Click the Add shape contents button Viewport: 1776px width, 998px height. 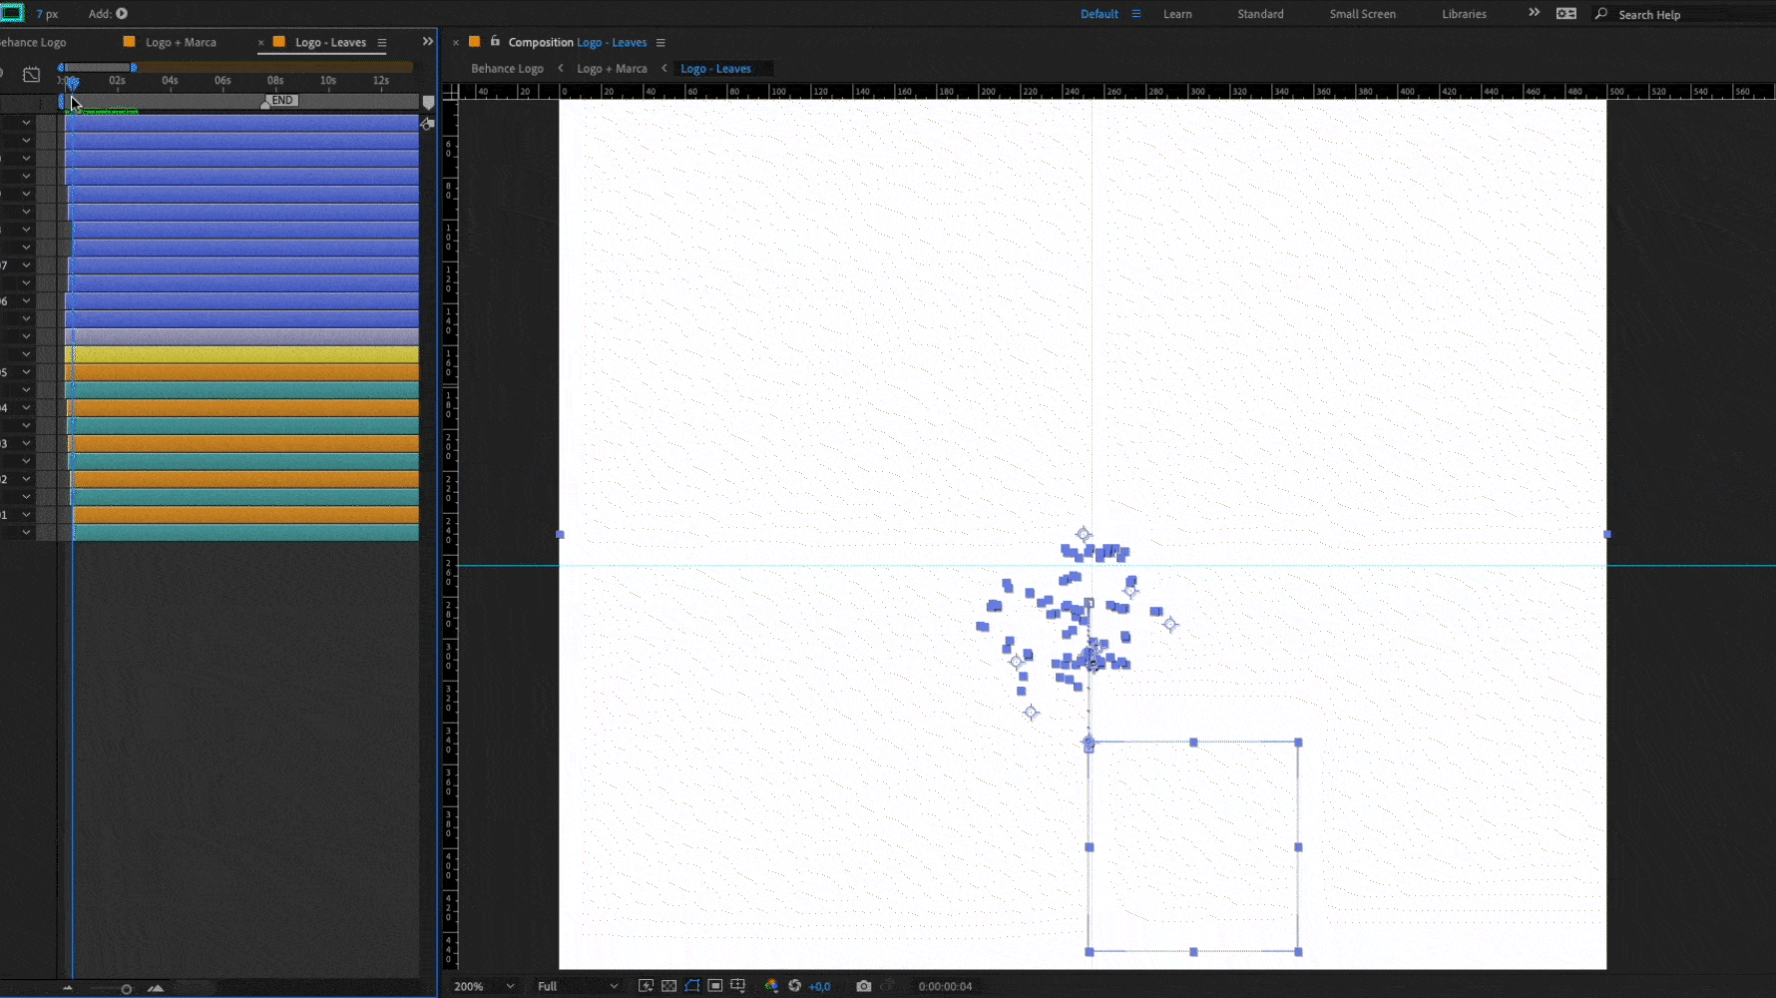122,14
